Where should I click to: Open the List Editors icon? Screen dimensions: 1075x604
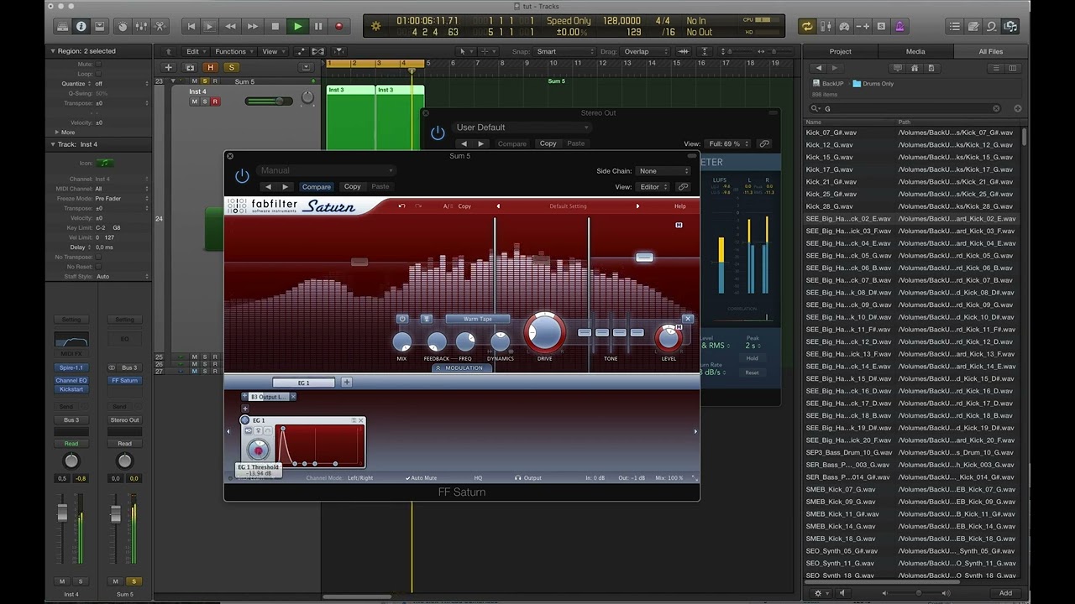[955, 26]
